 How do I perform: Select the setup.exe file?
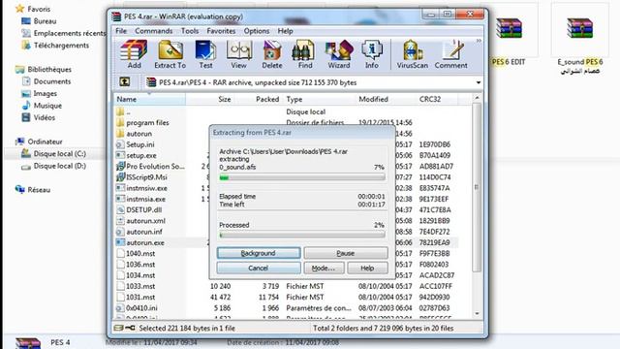[x=141, y=155]
